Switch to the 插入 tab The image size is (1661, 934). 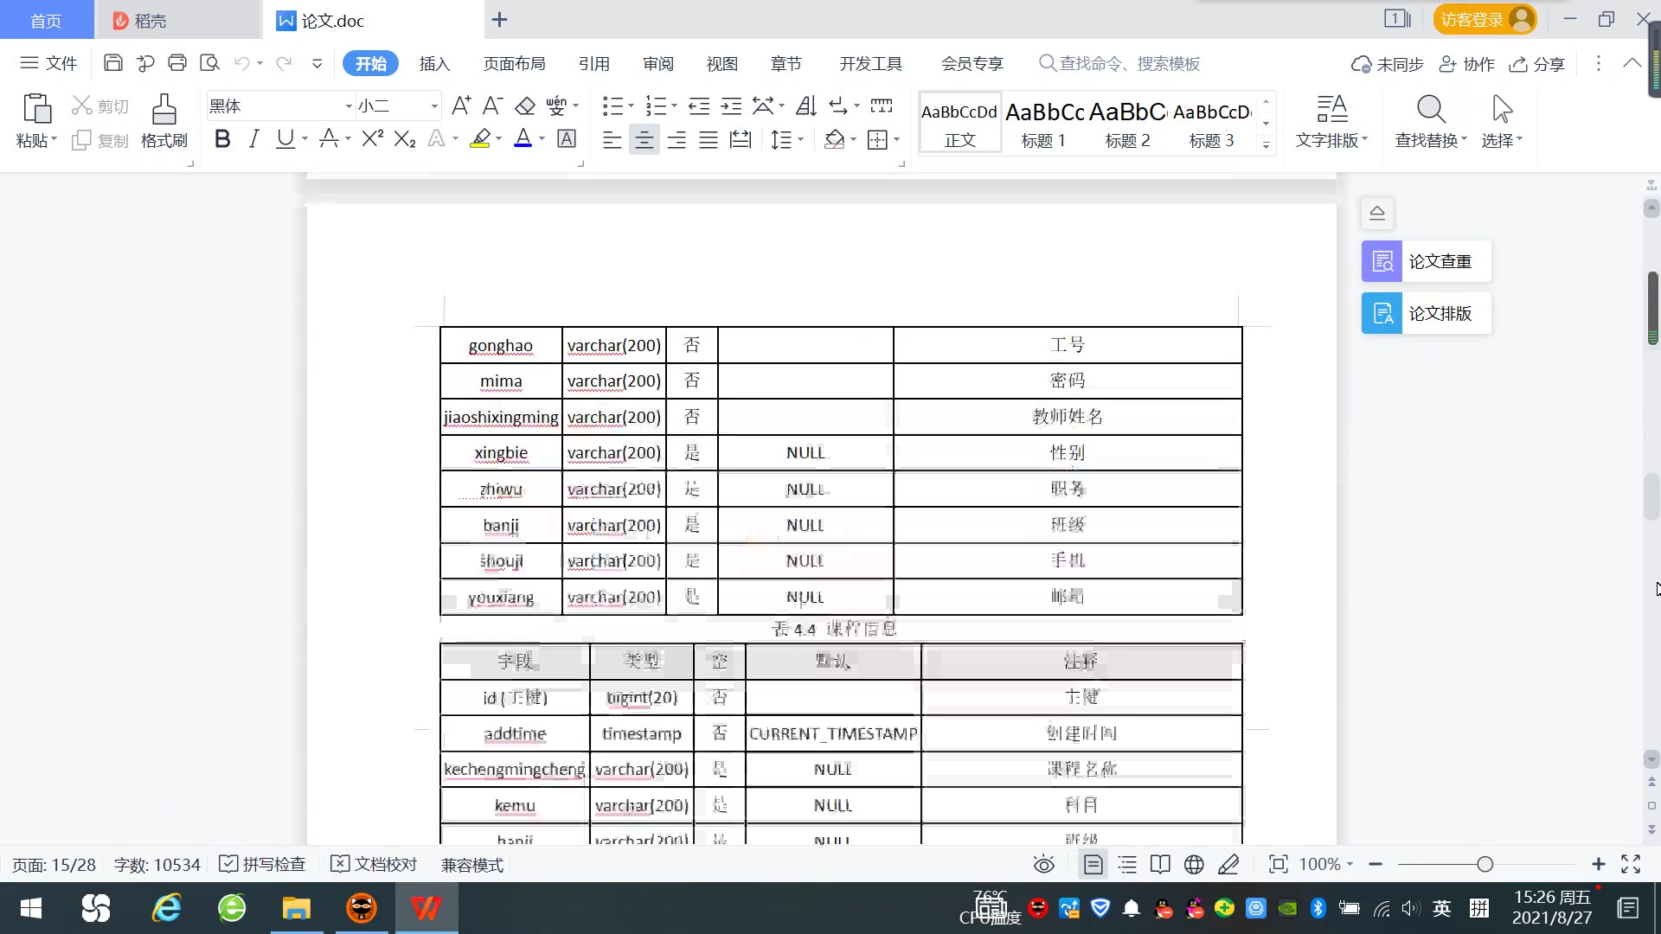click(434, 63)
